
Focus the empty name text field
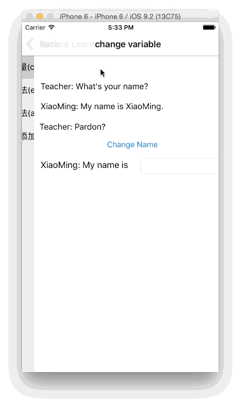180,166
